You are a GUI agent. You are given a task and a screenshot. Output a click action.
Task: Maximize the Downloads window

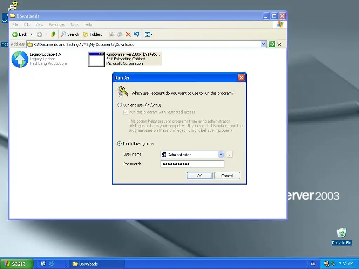pos(274,16)
